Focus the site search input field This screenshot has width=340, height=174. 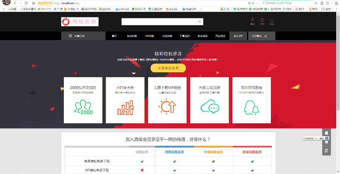[159, 22]
